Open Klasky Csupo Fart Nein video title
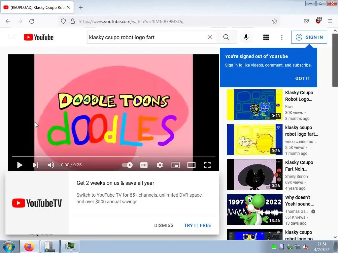Screen dimensions: 338x253 click(x=299, y=166)
